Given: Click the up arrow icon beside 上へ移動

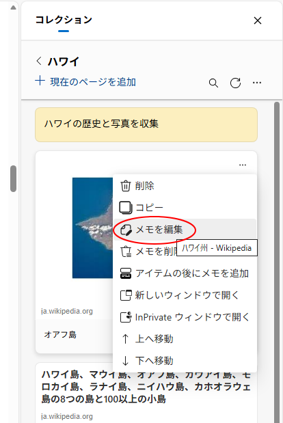Looking at the screenshot, I should 125,339.
